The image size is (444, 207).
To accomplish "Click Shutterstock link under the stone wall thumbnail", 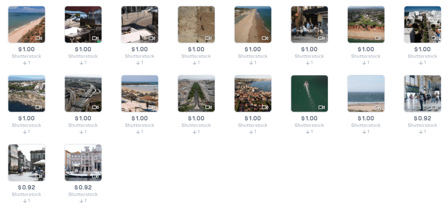I will click(x=196, y=56).
